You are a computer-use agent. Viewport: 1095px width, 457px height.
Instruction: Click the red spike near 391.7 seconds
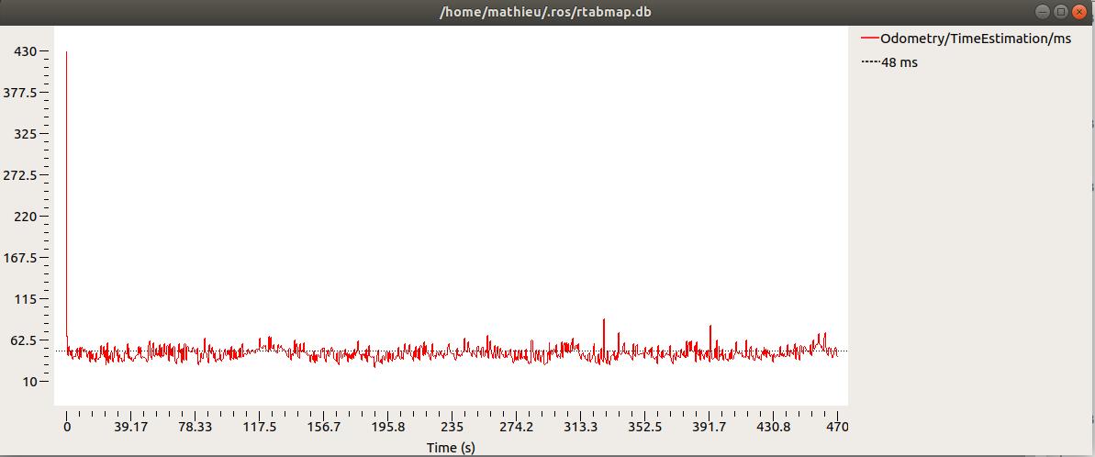[710, 328]
